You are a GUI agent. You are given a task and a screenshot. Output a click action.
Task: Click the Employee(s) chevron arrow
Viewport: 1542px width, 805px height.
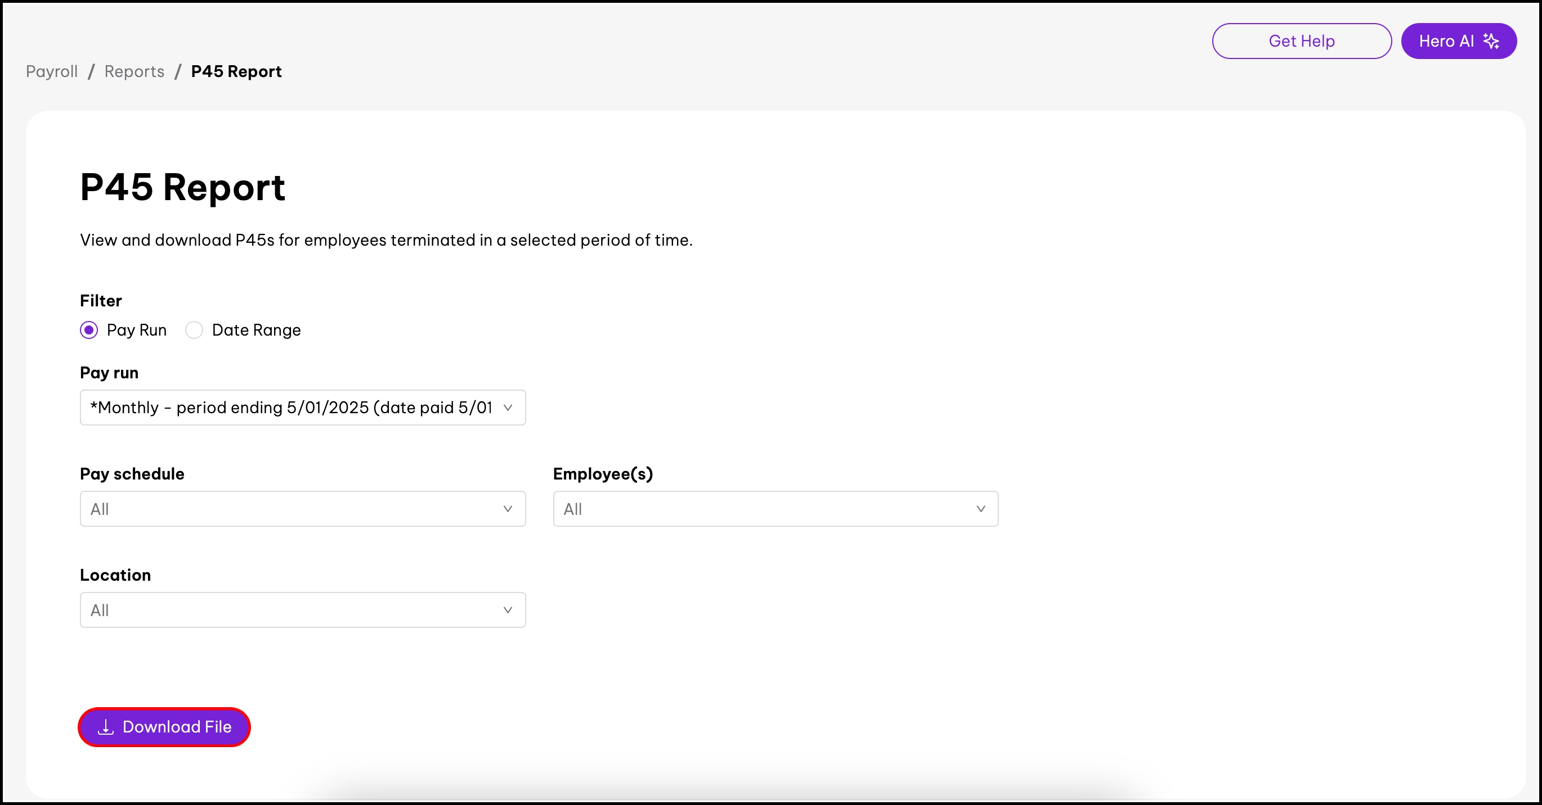point(980,509)
